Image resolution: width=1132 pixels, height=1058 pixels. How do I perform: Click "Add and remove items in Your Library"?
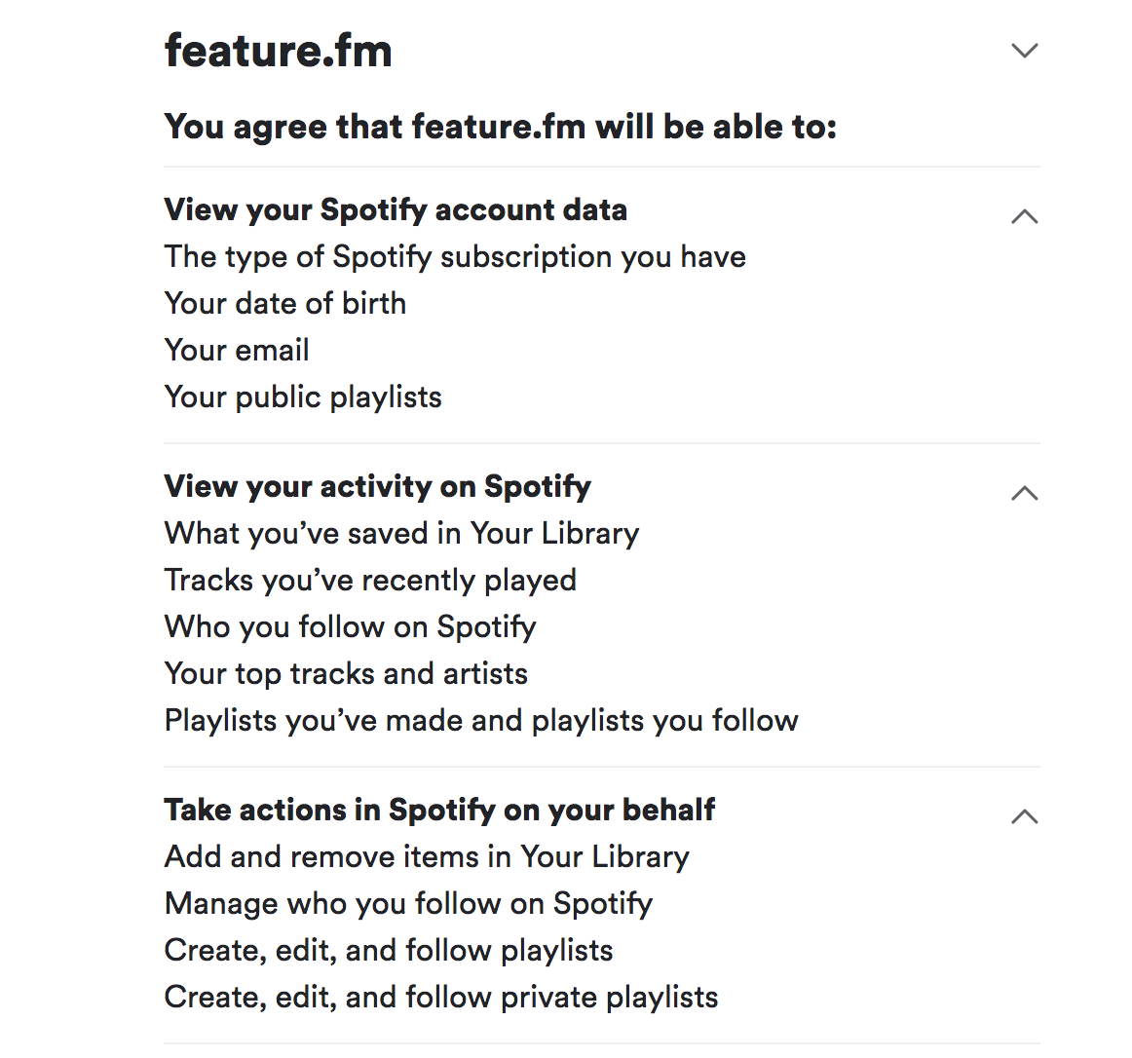pyautogui.click(x=427, y=856)
